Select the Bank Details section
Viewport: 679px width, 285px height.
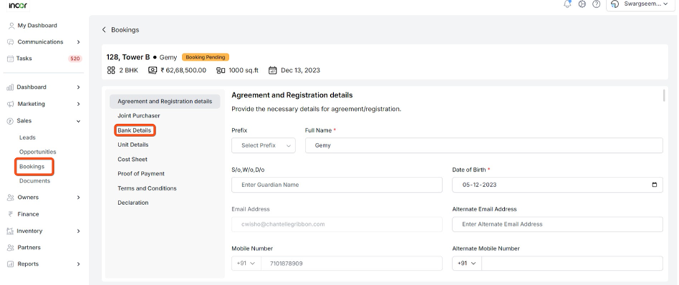134,130
